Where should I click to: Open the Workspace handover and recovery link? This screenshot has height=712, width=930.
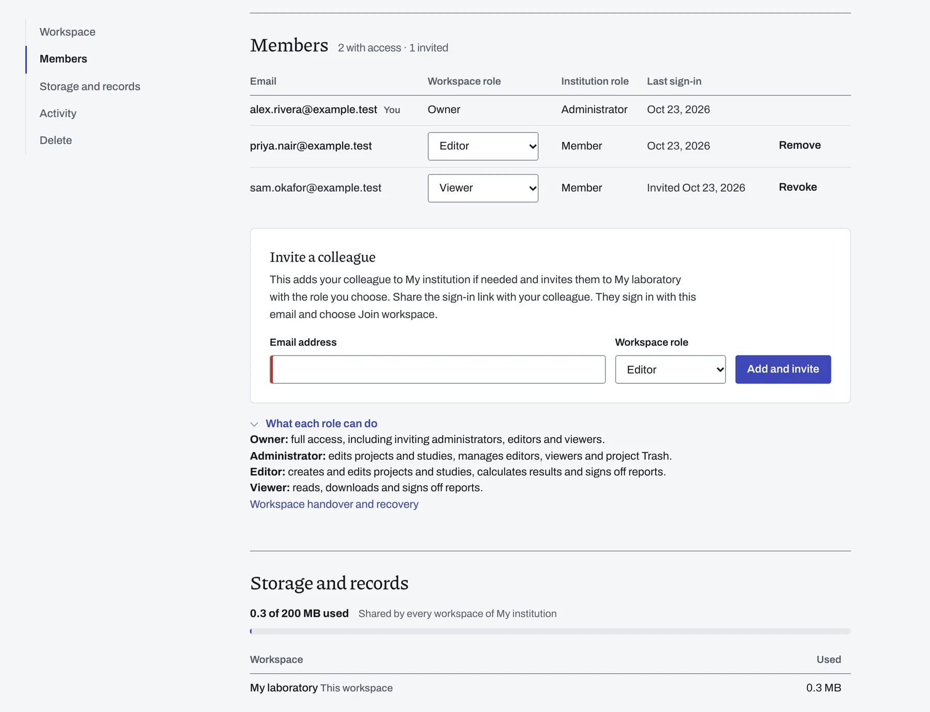334,504
